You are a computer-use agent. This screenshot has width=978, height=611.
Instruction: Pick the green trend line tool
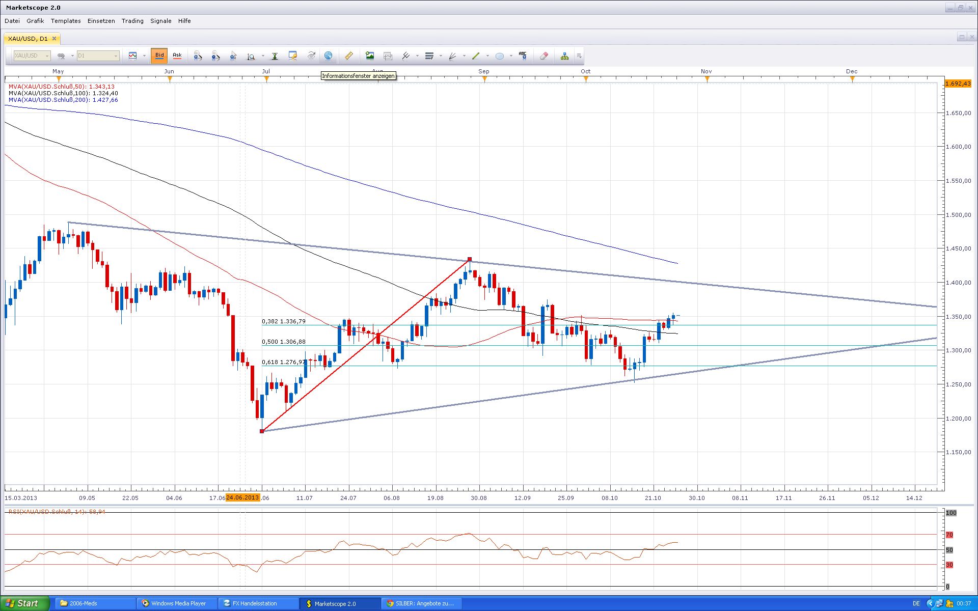pos(476,56)
